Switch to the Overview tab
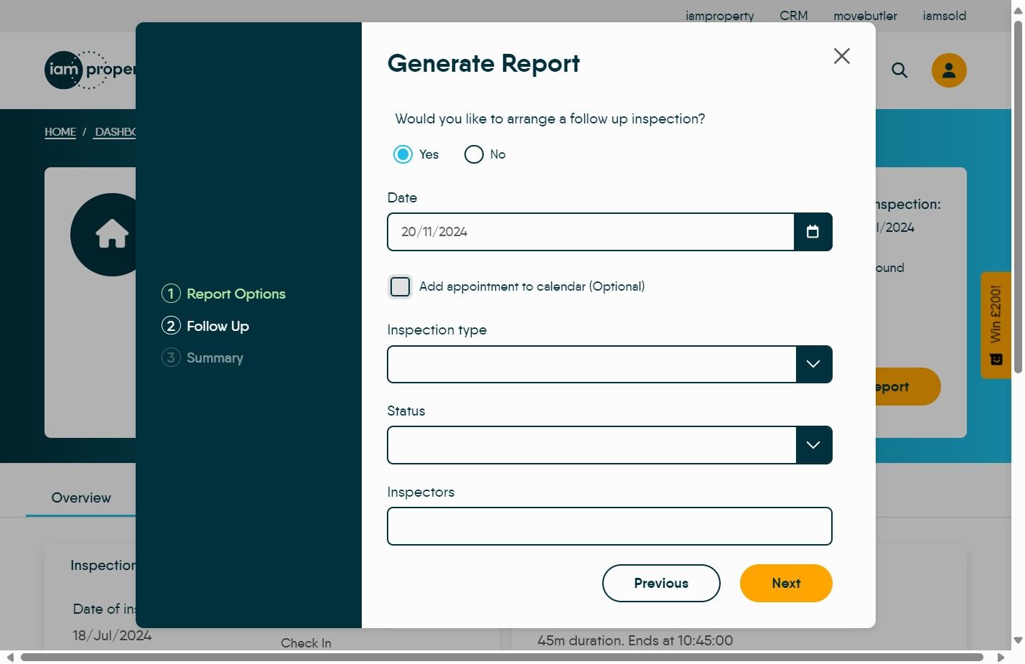The height and width of the screenshot is (664, 1025). coord(81,497)
